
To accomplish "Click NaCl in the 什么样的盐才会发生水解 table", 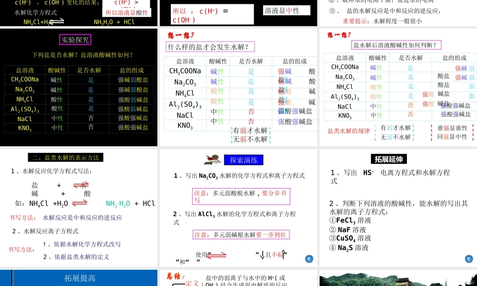I will (x=185, y=115).
